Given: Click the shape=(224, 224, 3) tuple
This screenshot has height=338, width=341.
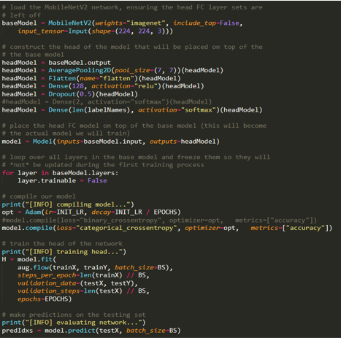Looking at the screenshot, I should [130, 31].
